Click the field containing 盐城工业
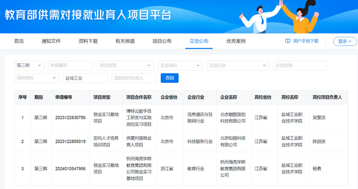Viewport: 358px width, 189px height. click(x=85, y=78)
